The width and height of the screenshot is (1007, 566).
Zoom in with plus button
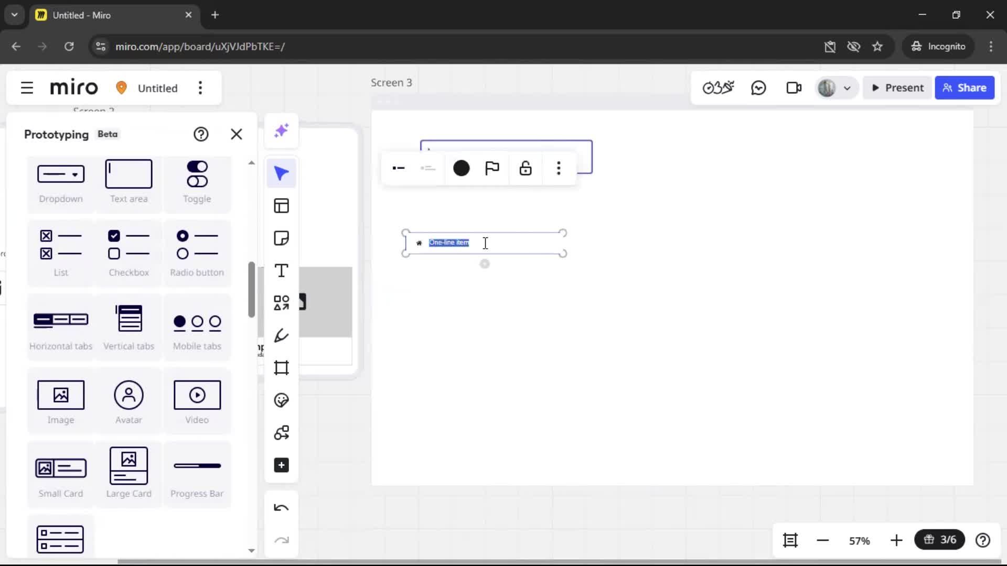(x=896, y=540)
